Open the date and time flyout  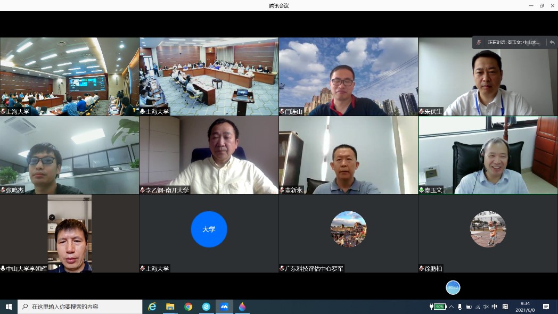[x=526, y=307]
